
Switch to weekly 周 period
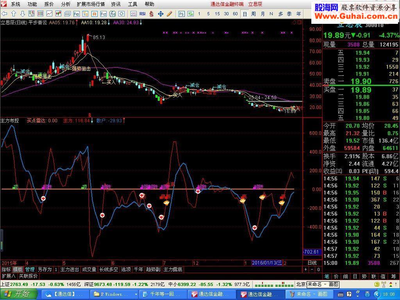[x=253, y=14]
